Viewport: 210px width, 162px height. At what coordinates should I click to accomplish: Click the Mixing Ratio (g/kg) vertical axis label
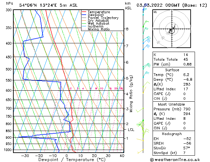pos(131,94)
